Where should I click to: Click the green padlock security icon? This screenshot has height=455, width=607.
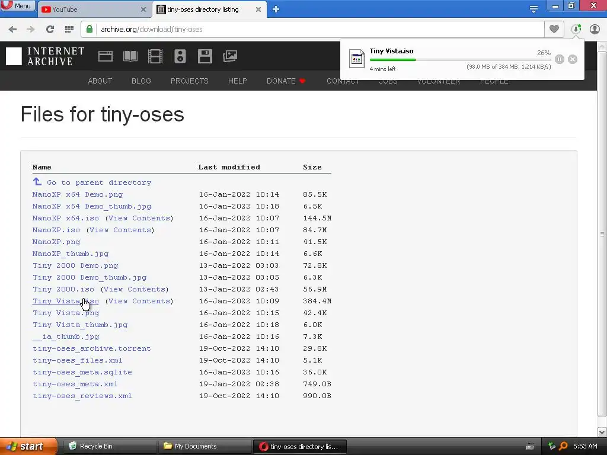point(90,29)
